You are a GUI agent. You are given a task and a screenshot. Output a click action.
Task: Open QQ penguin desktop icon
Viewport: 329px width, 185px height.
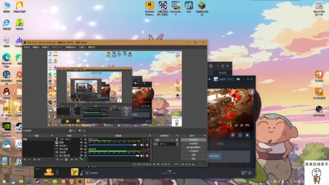[7, 94]
